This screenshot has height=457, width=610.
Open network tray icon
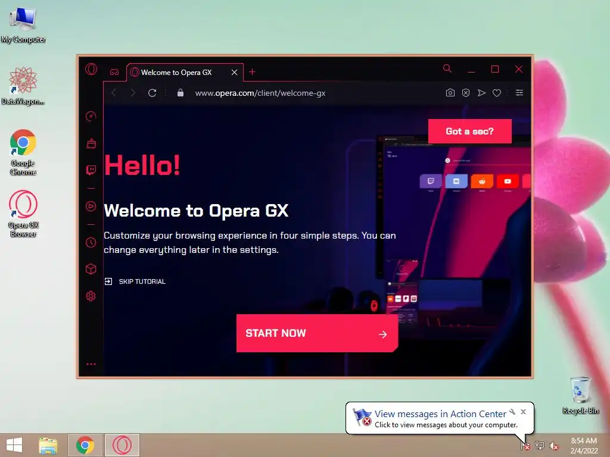[540, 446]
